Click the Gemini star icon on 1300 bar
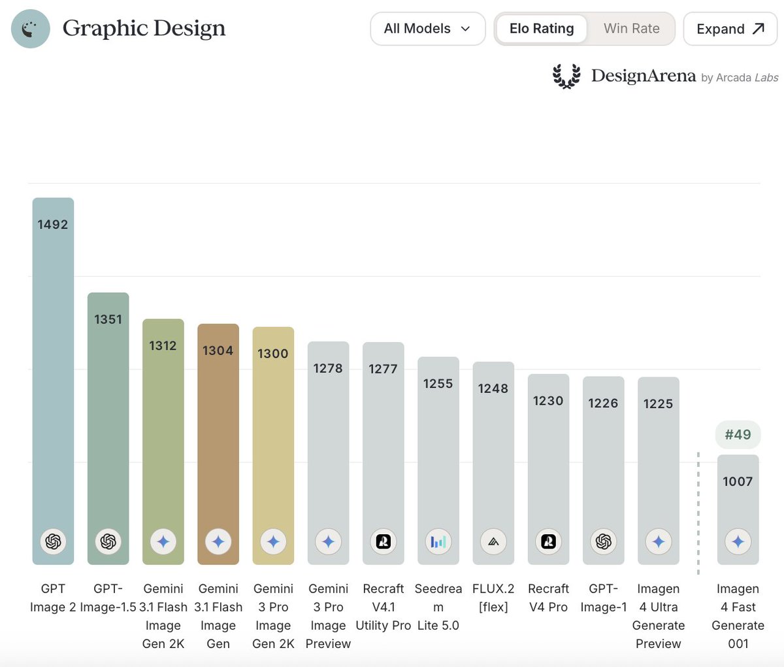Screen dimensions: 784x667 273,541
